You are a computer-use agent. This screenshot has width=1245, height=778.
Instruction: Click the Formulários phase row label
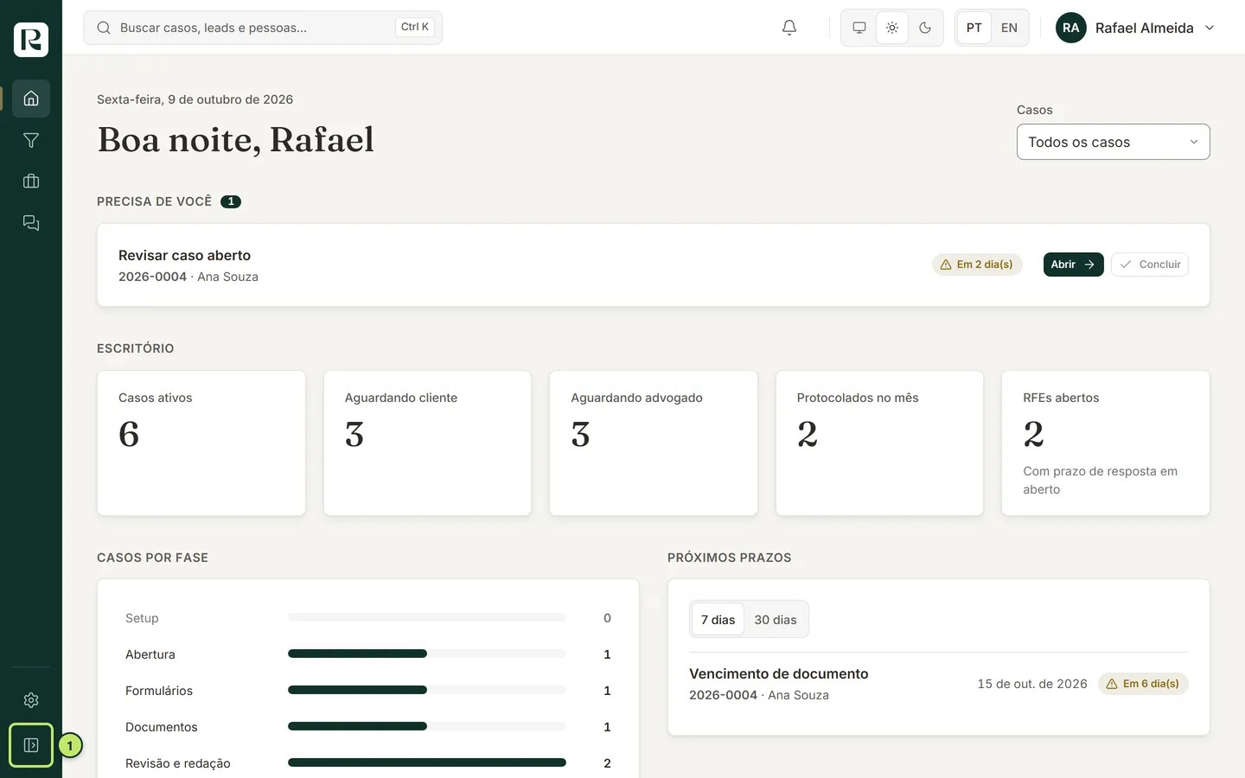(159, 691)
